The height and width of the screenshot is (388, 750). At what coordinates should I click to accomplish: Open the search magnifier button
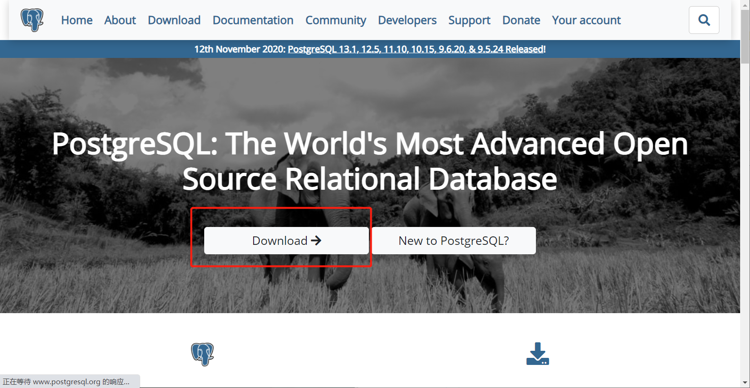click(x=704, y=20)
